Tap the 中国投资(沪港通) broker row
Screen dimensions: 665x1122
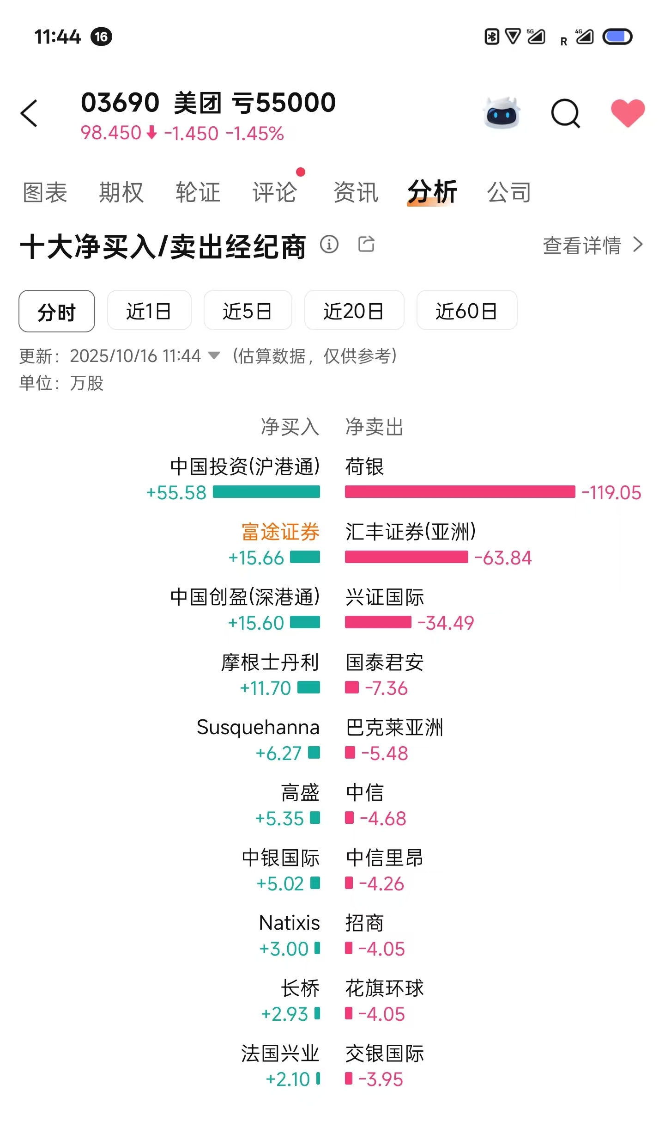coord(245,466)
